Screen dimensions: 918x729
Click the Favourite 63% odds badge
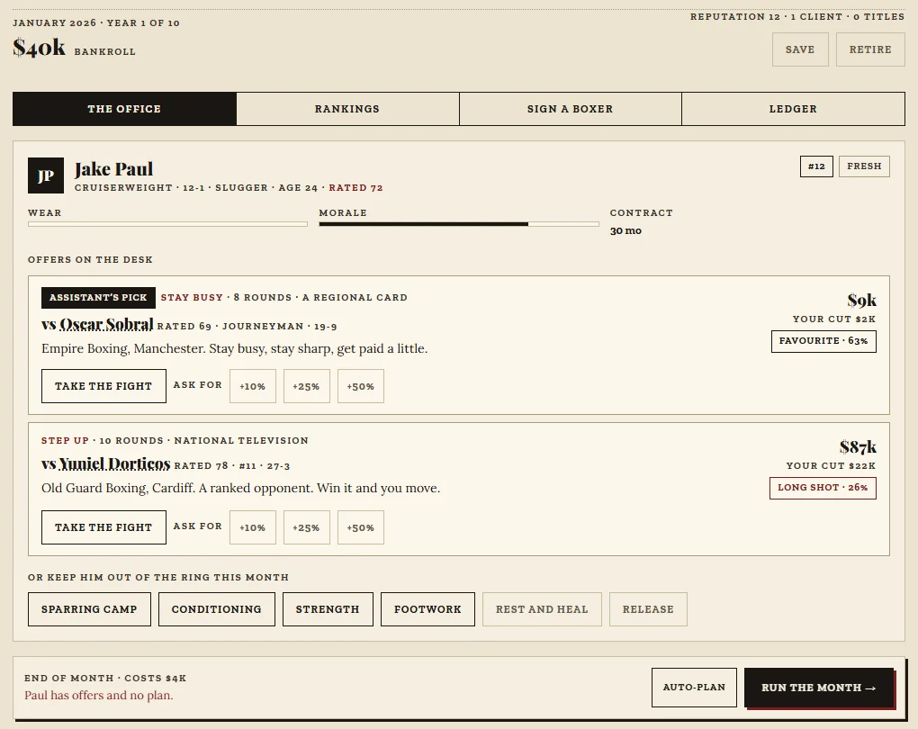tap(823, 341)
